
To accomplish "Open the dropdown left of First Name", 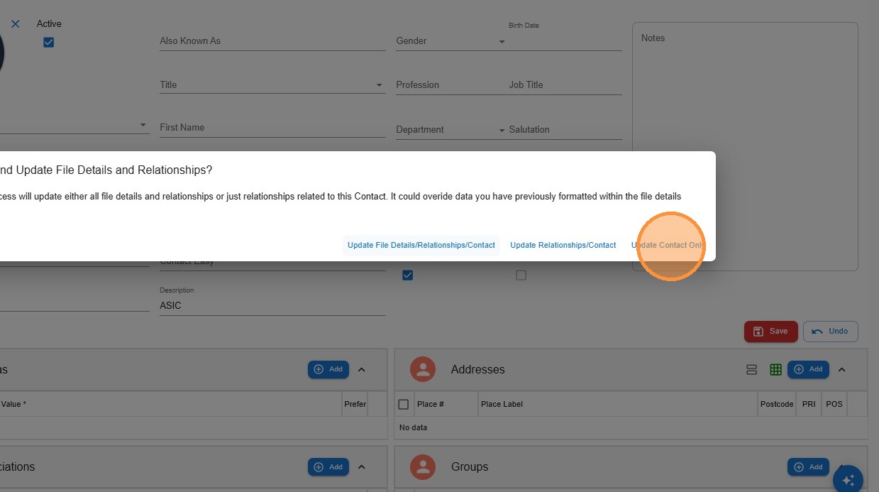I will point(143,125).
